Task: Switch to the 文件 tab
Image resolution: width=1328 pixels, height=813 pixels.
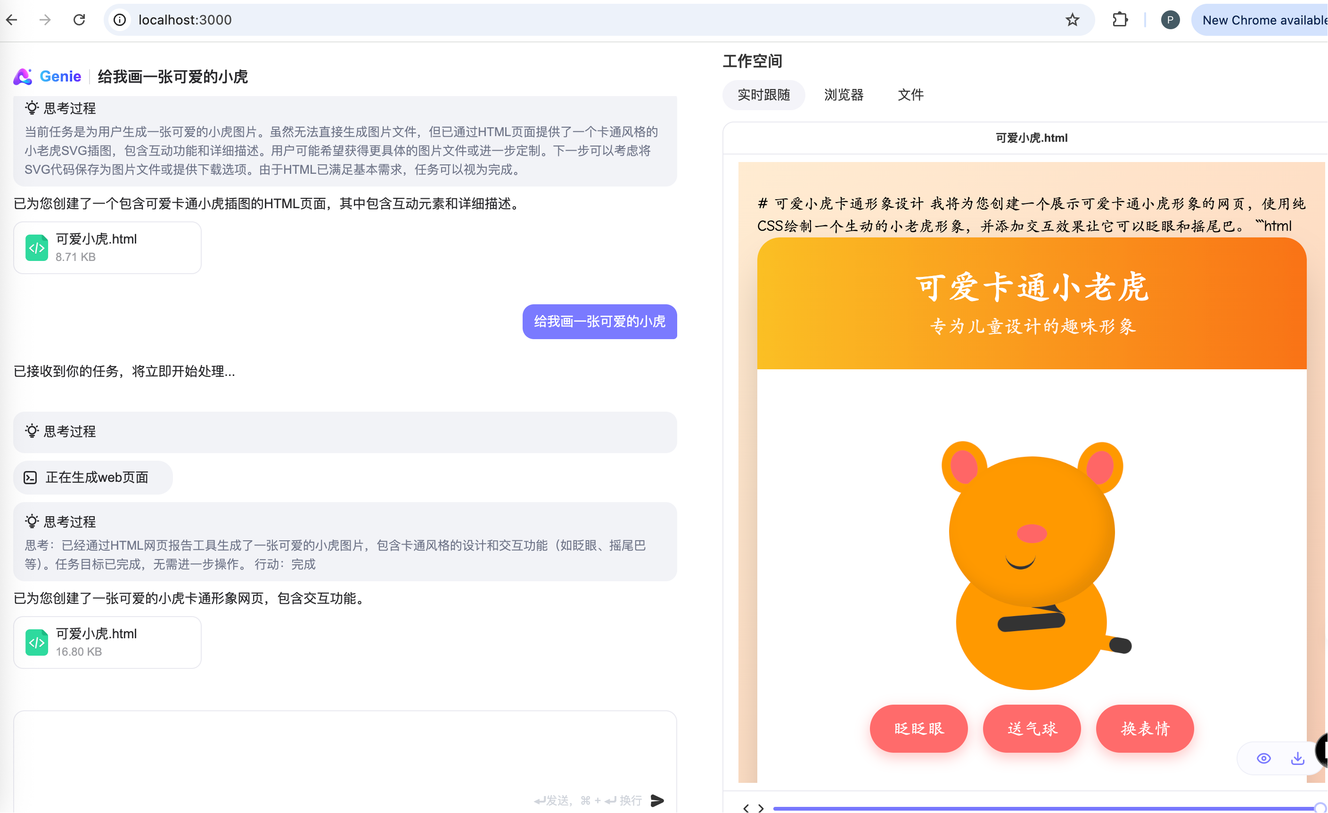Action: click(x=910, y=95)
